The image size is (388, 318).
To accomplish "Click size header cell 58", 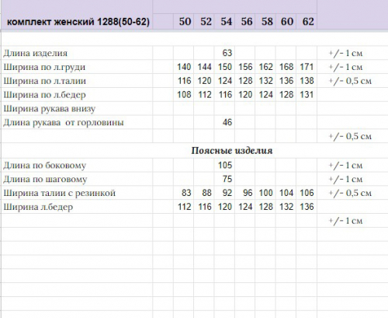I will tap(265, 22).
